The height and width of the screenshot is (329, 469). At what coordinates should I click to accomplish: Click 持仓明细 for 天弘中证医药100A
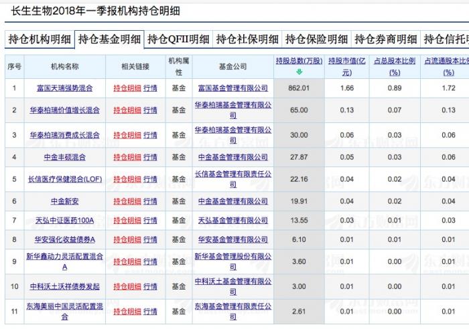click(x=127, y=220)
